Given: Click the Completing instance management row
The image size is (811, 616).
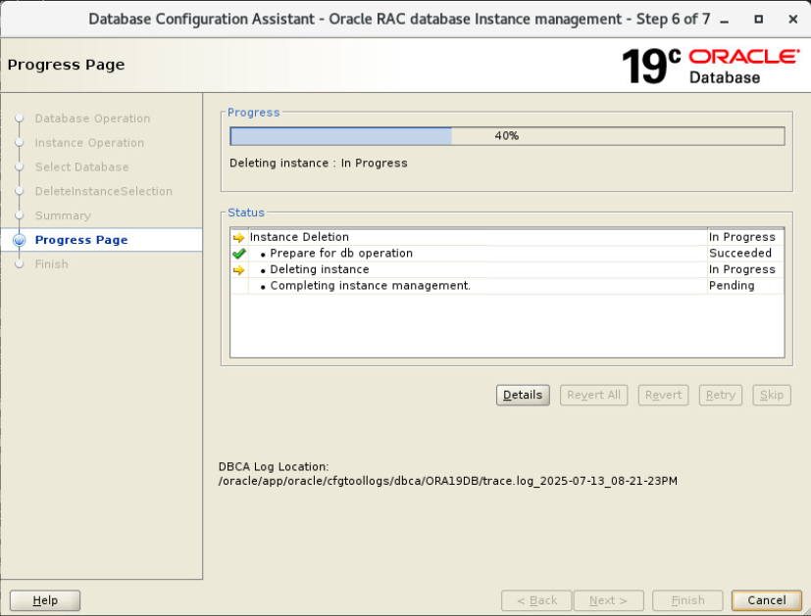Looking at the screenshot, I should [x=507, y=286].
